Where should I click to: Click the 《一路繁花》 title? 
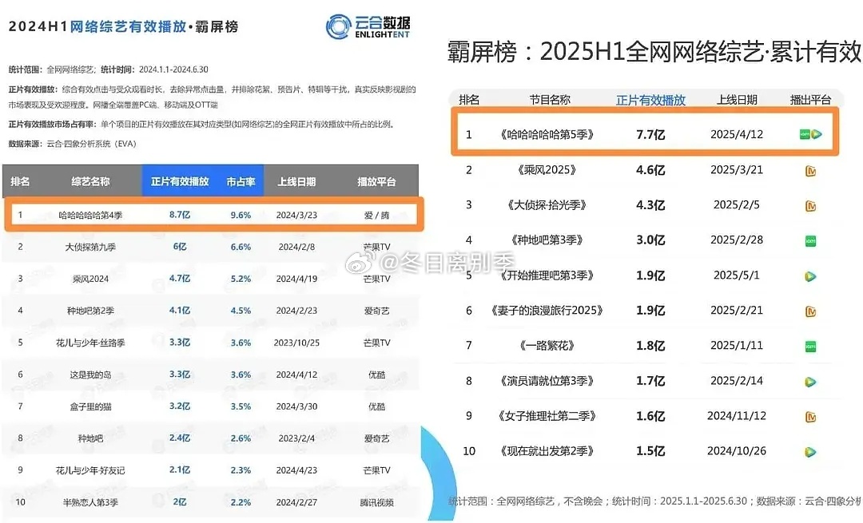click(x=547, y=346)
